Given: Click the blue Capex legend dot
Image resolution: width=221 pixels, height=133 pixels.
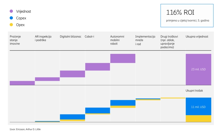Looking at the screenshot, I should [x=11, y=18].
